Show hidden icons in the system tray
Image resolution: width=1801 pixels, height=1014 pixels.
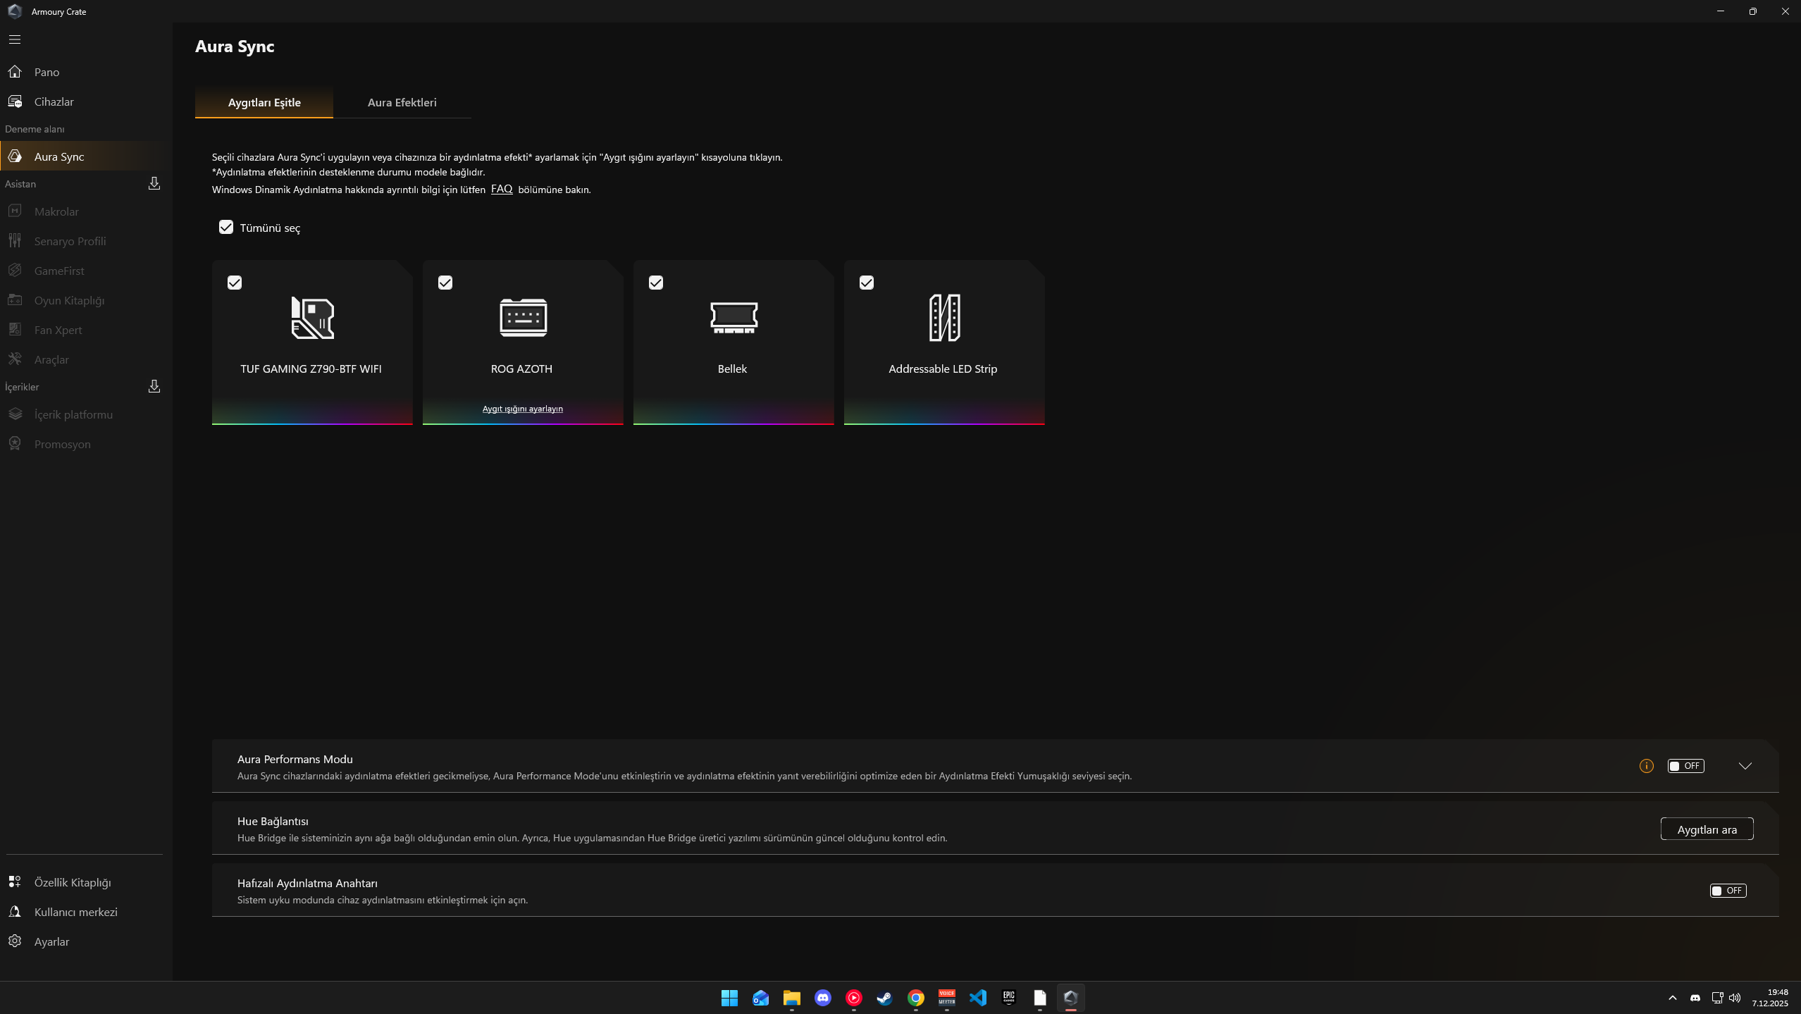[x=1673, y=998]
